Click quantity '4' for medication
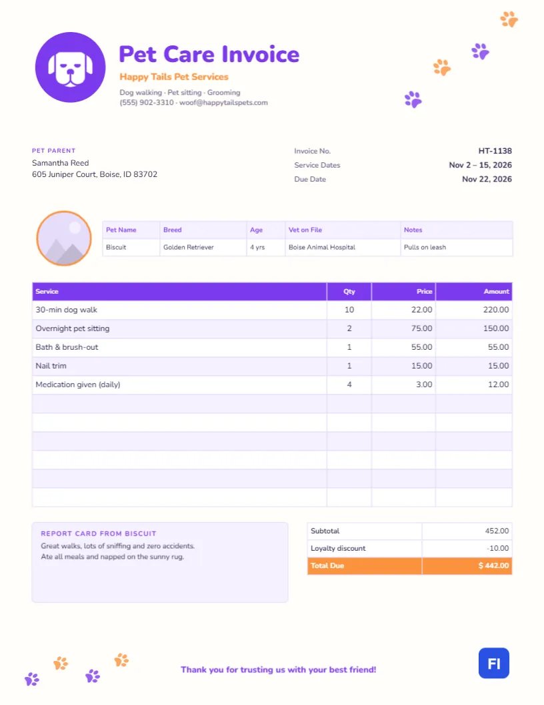 (349, 385)
